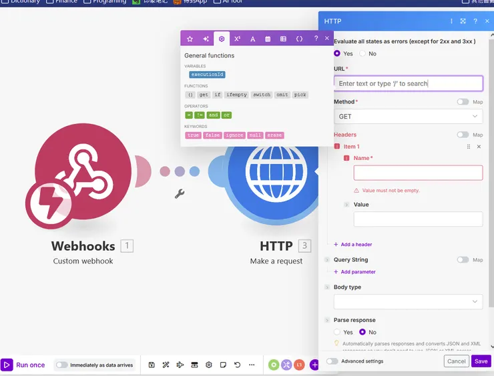Insert the ifempty function
Viewport: 494px width, 376px height.
coord(236,95)
